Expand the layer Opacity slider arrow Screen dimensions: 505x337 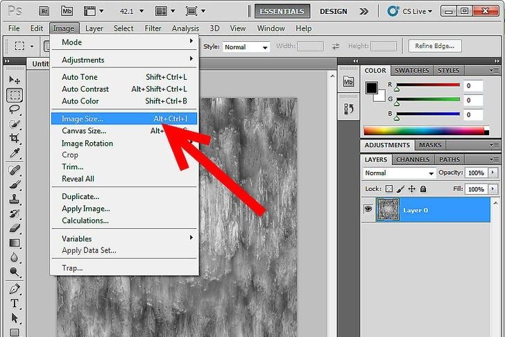click(493, 173)
